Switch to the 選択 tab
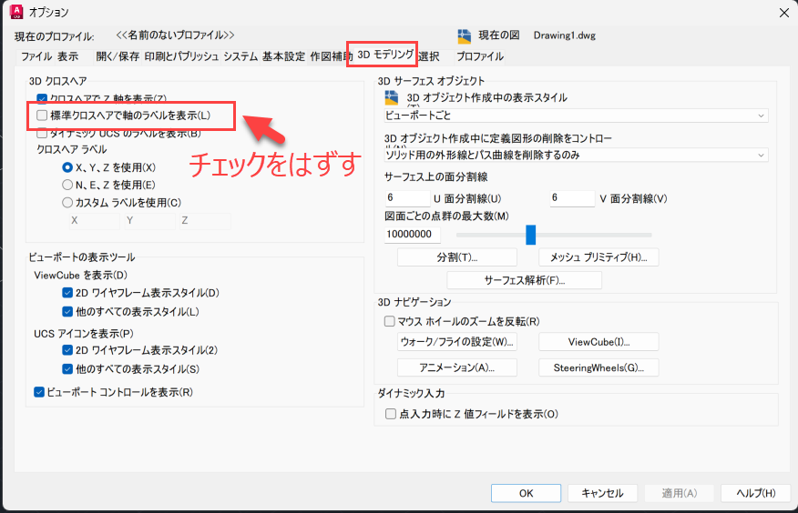Screen dimensions: 798x513 429,56
